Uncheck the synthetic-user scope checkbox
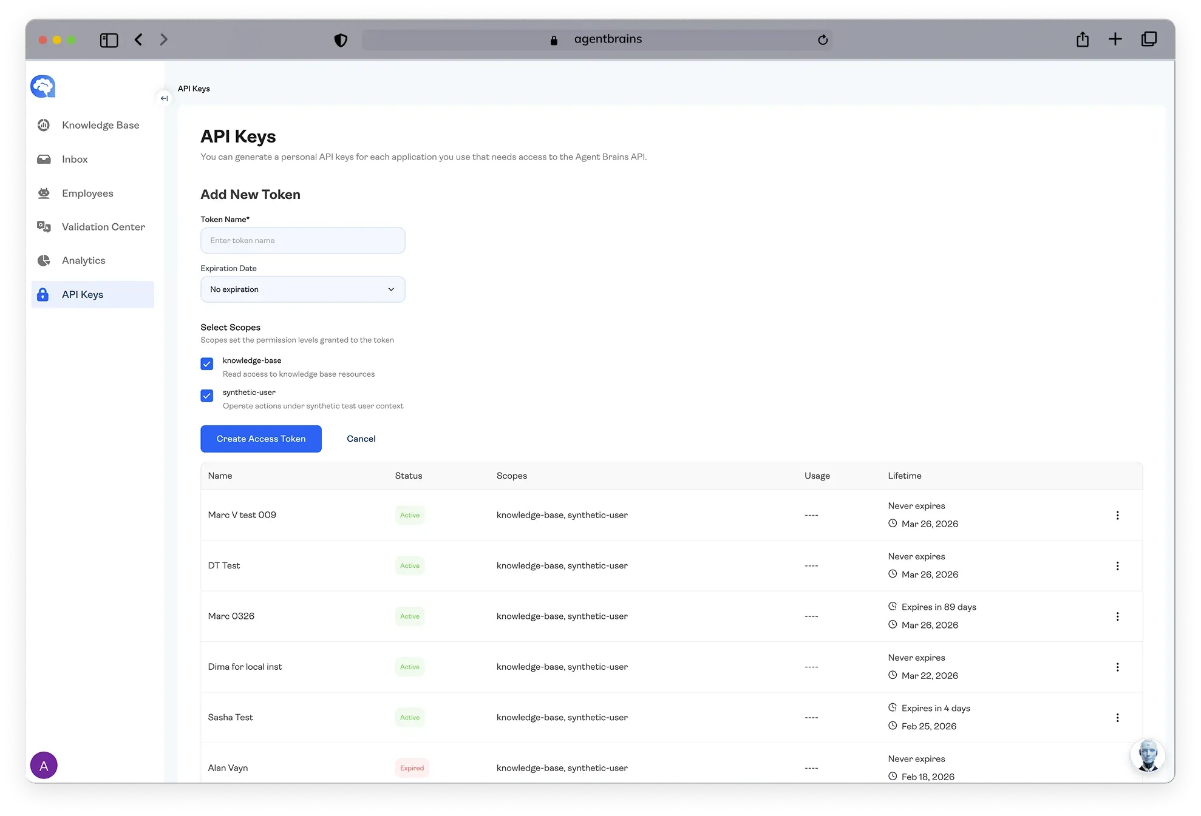 click(207, 396)
